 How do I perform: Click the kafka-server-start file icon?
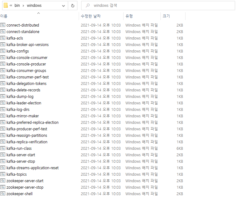[x=3, y=154]
